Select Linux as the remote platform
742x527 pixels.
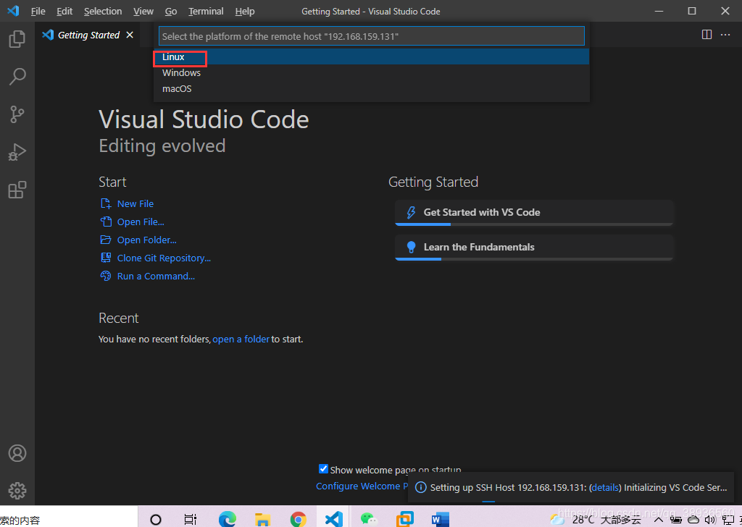point(372,56)
